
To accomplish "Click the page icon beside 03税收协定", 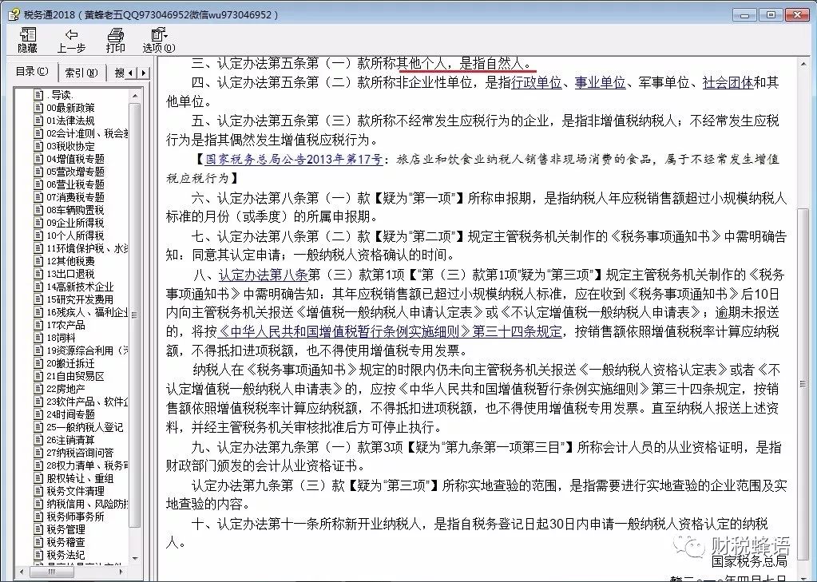I will point(38,146).
